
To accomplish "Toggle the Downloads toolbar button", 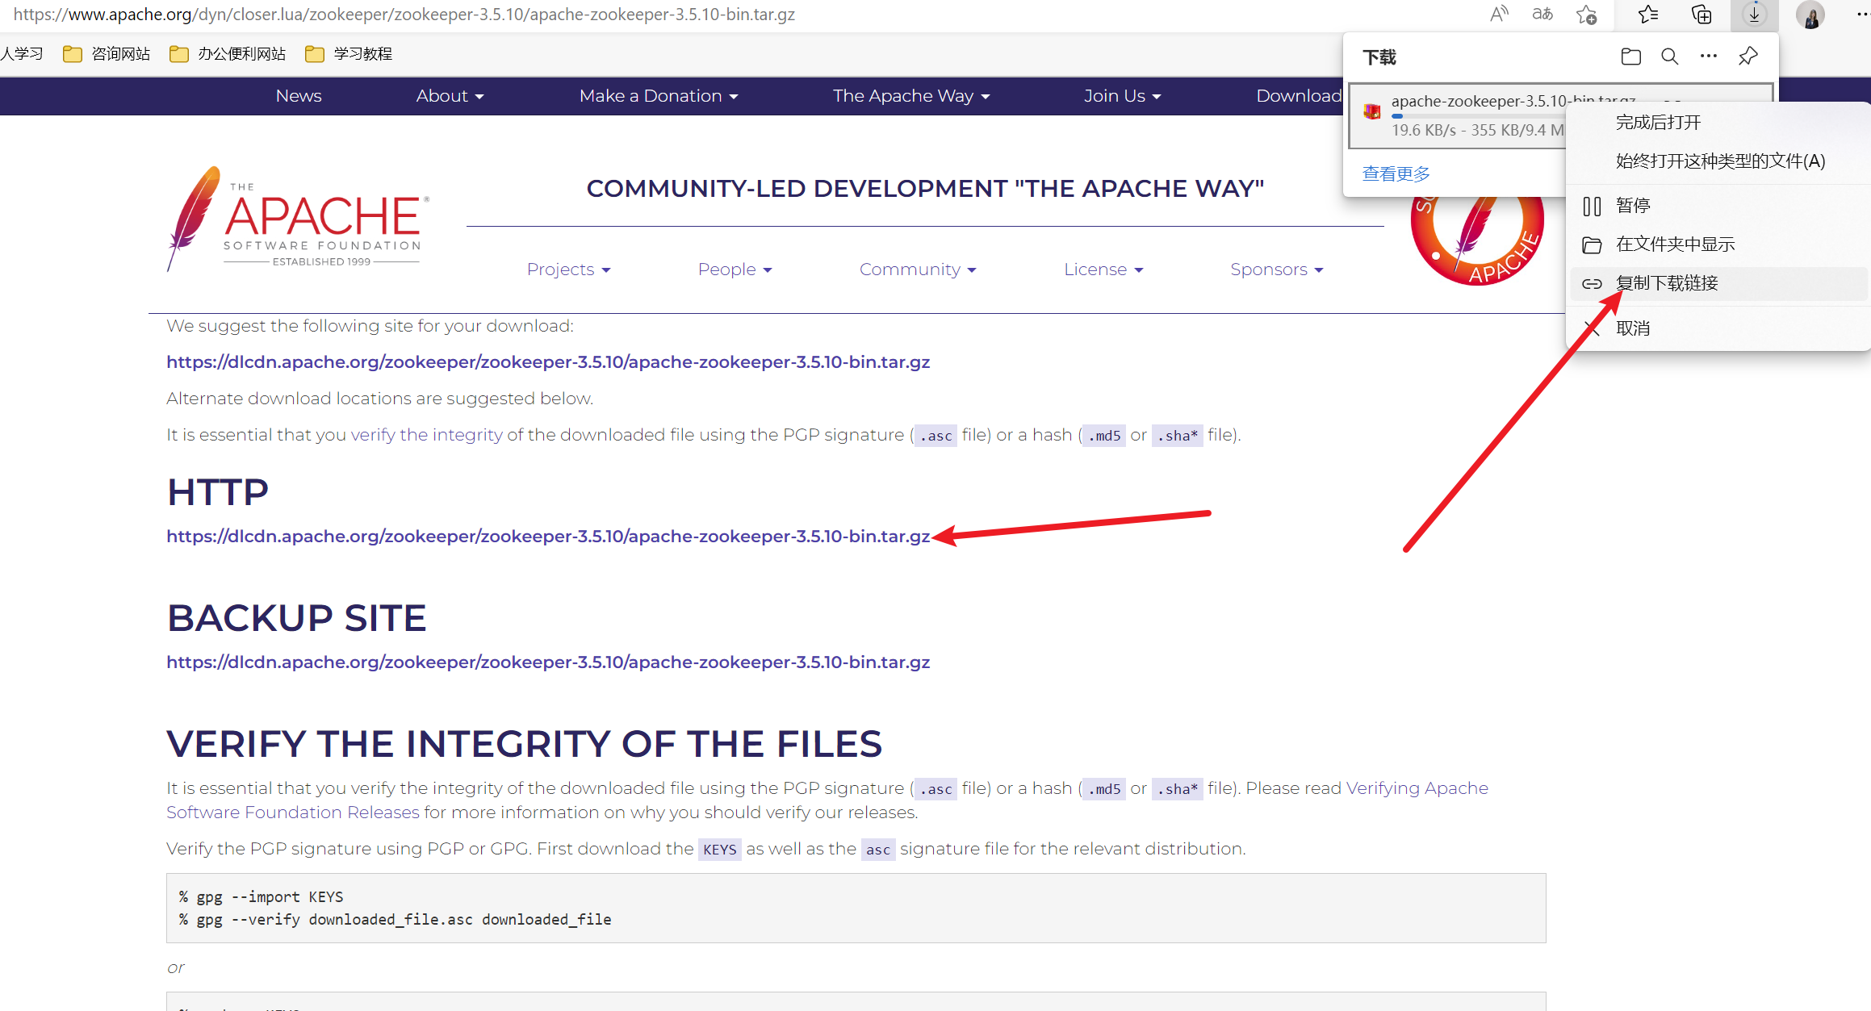I will [1754, 15].
